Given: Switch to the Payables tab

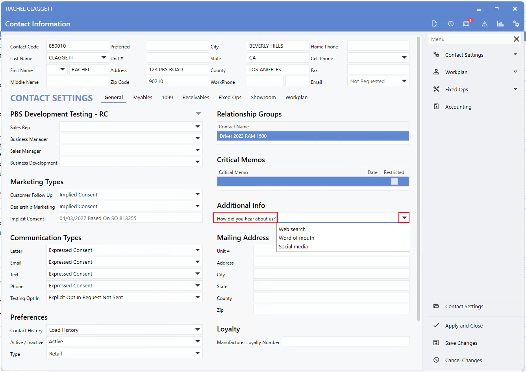Looking at the screenshot, I should 142,97.
